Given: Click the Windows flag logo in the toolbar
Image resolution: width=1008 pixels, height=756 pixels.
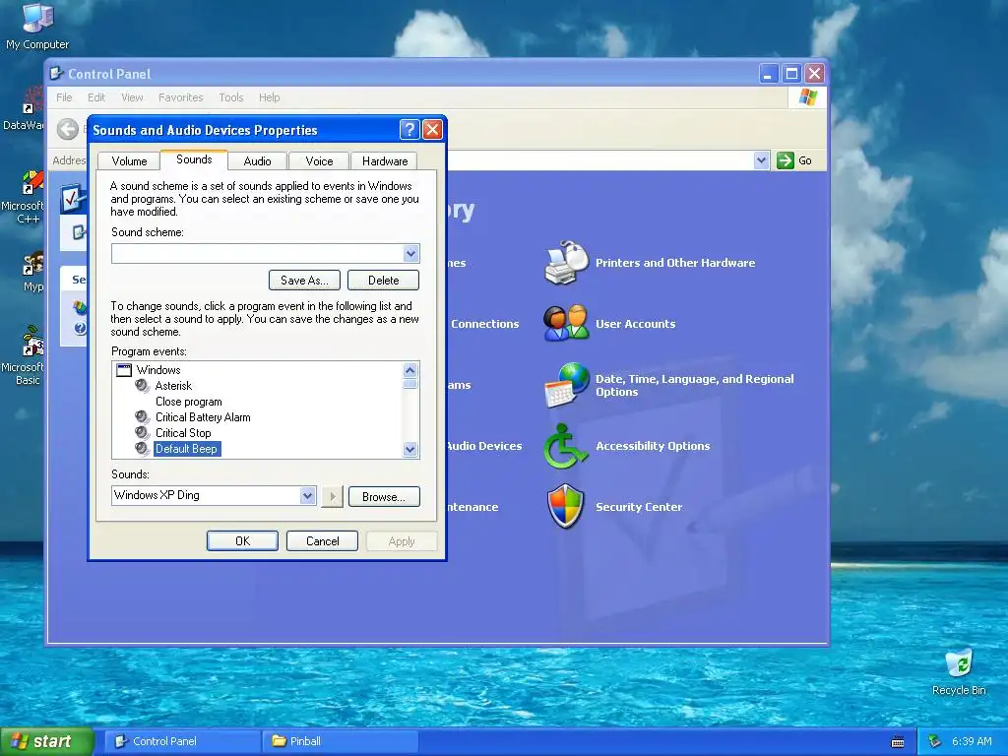Looking at the screenshot, I should 807,97.
